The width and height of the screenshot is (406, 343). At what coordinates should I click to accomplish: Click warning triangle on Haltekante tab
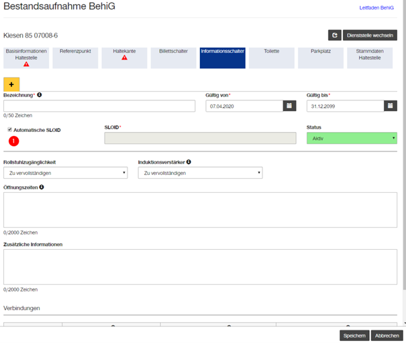124,58
